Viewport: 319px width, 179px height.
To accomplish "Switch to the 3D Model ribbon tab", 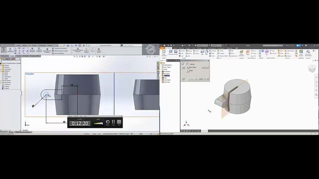I will [x=168, y=48].
